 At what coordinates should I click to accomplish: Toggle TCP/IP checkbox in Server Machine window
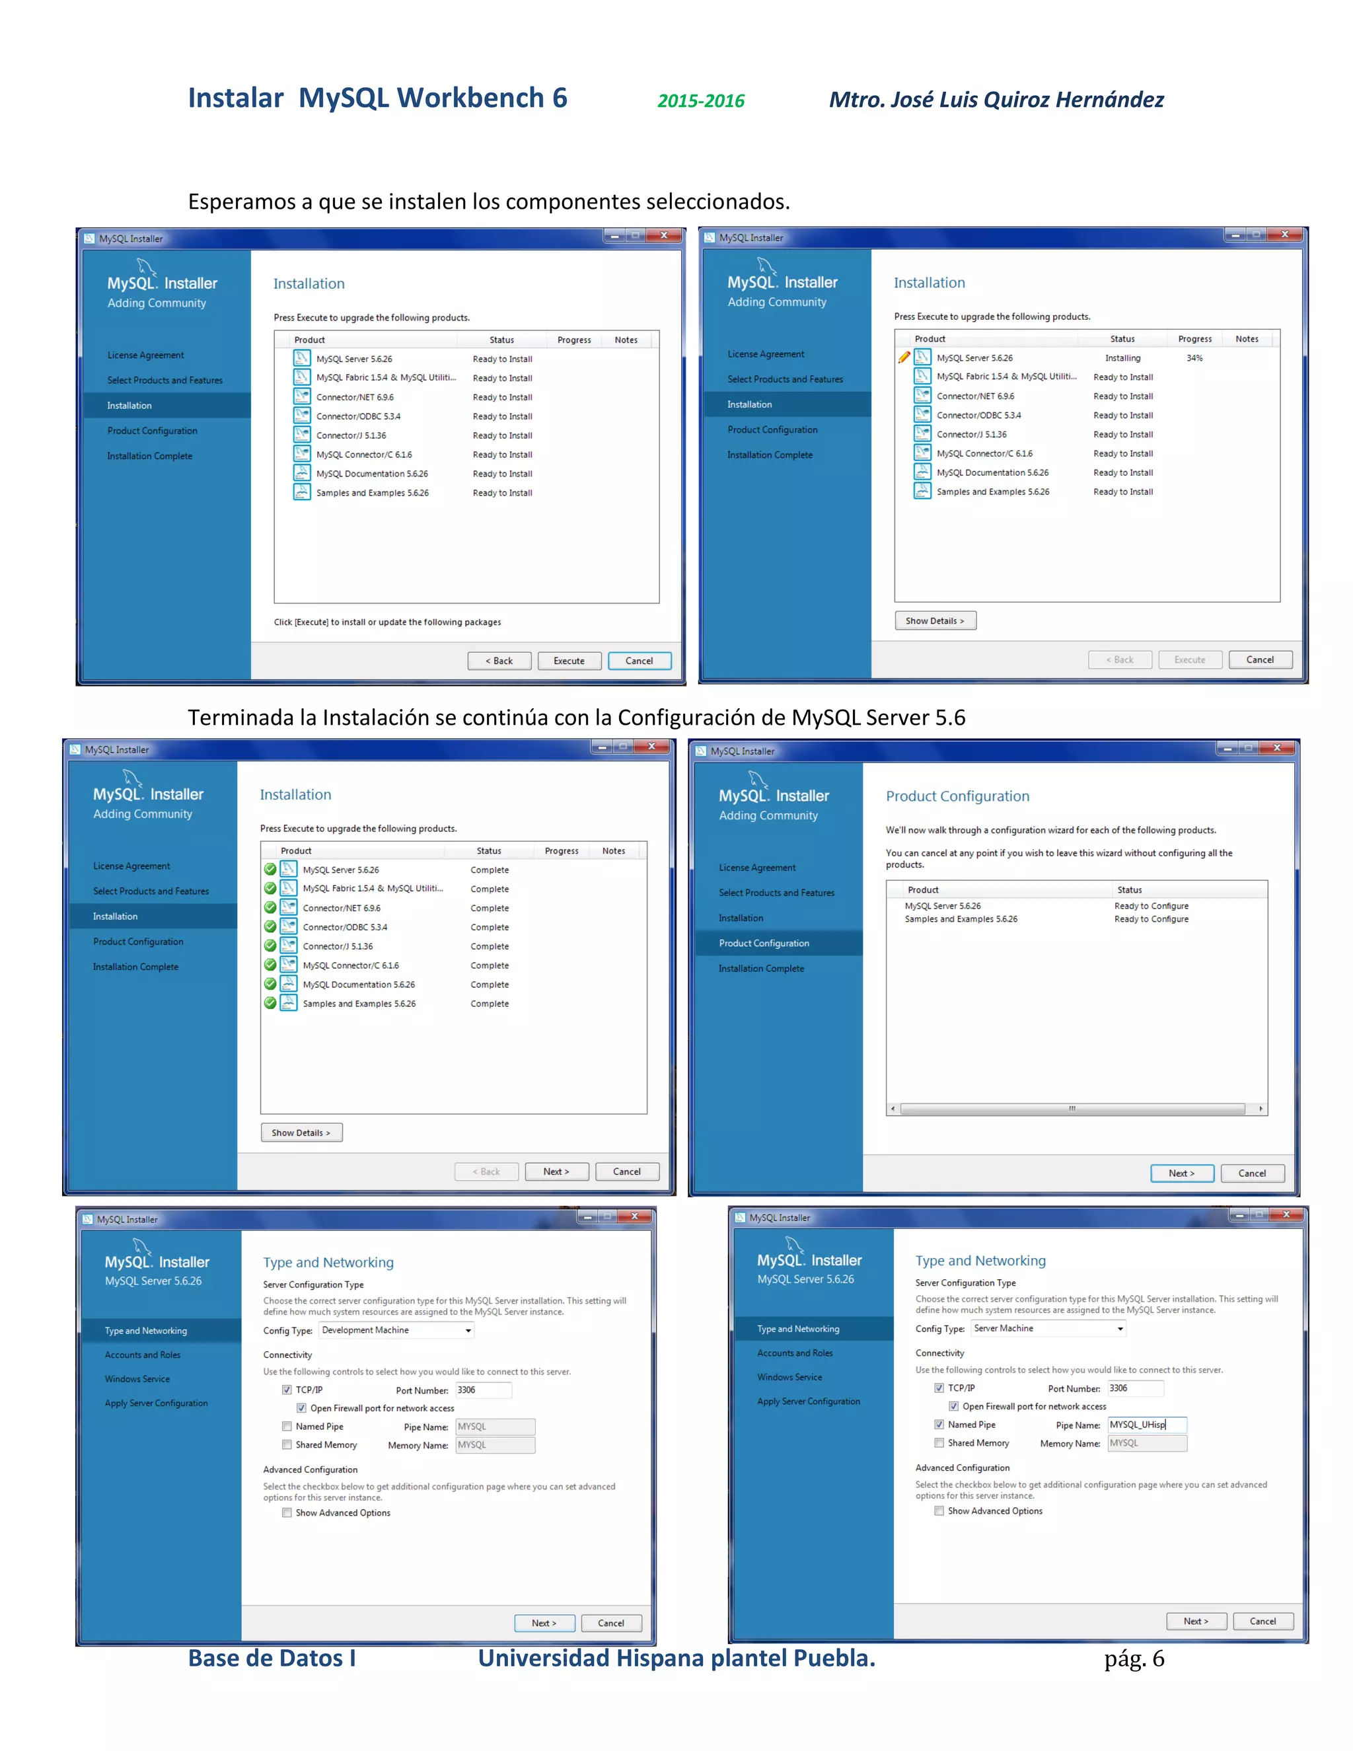point(939,1389)
